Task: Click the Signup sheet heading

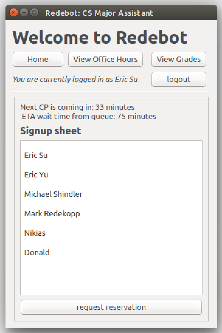Action: pyautogui.click(x=50, y=131)
